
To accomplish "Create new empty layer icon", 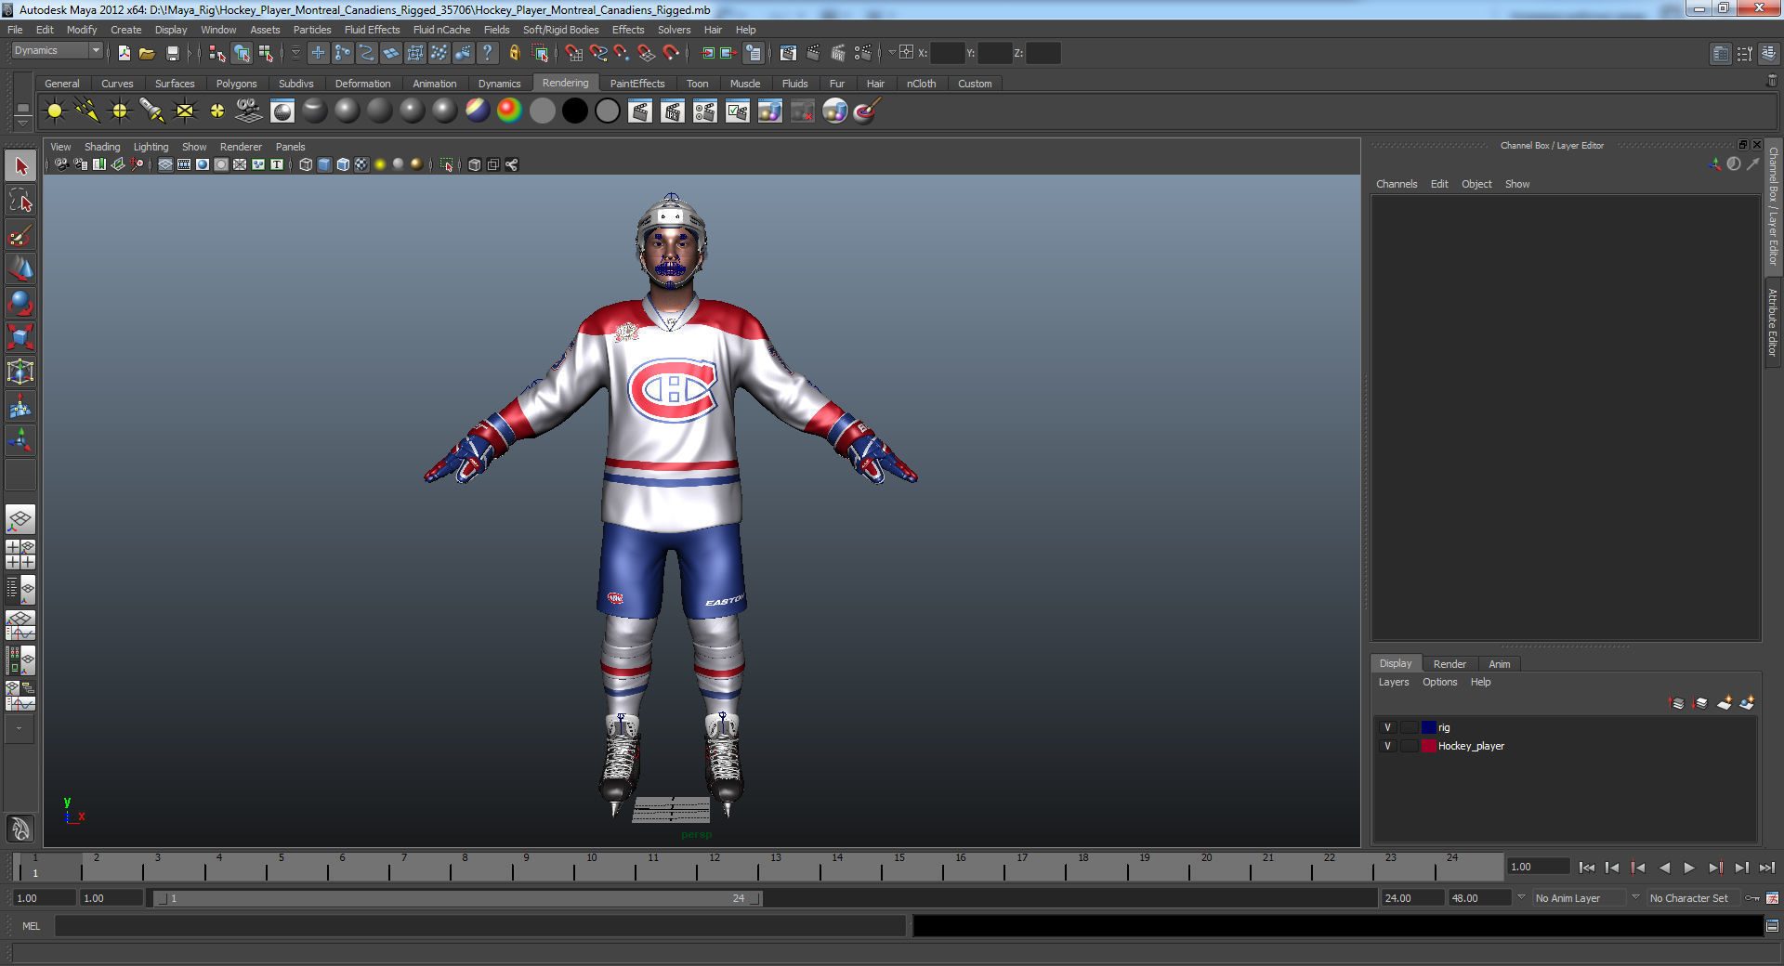I will click(x=1724, y=703).
